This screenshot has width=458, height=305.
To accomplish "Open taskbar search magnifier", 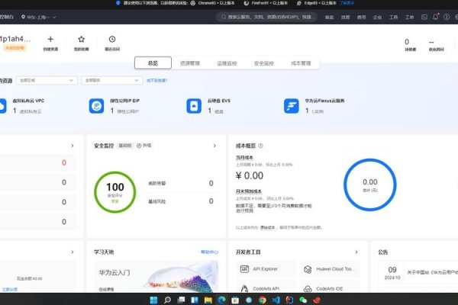I will coord(167,300).
